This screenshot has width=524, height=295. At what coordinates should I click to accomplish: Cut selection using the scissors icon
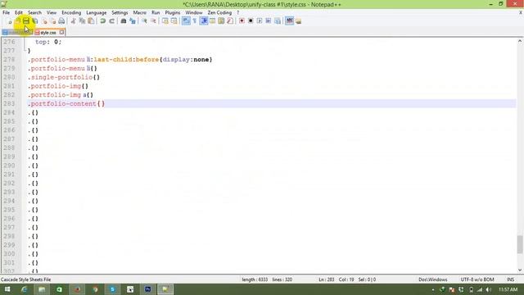73,21
